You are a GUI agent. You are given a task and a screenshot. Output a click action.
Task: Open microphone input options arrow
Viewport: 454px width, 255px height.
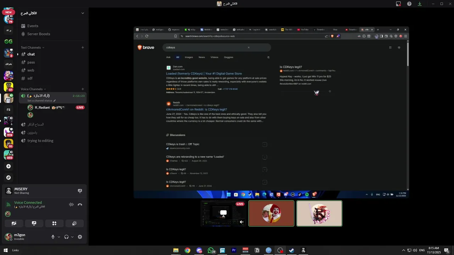59,237
